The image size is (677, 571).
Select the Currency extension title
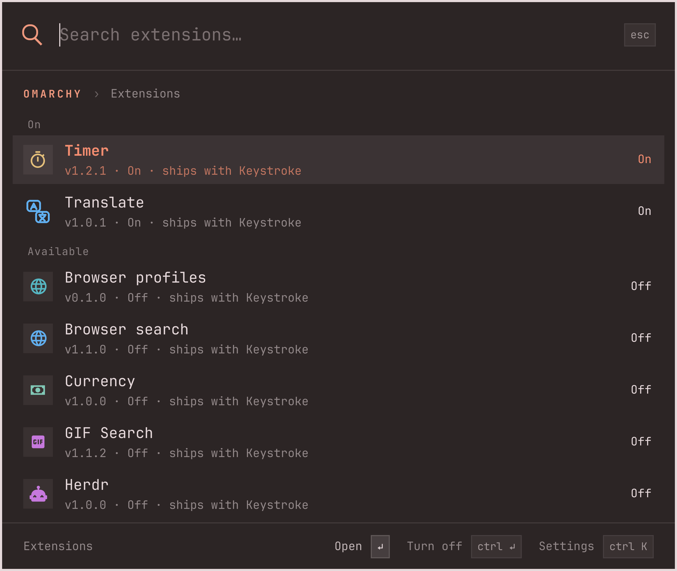click(x=100, y=381)
